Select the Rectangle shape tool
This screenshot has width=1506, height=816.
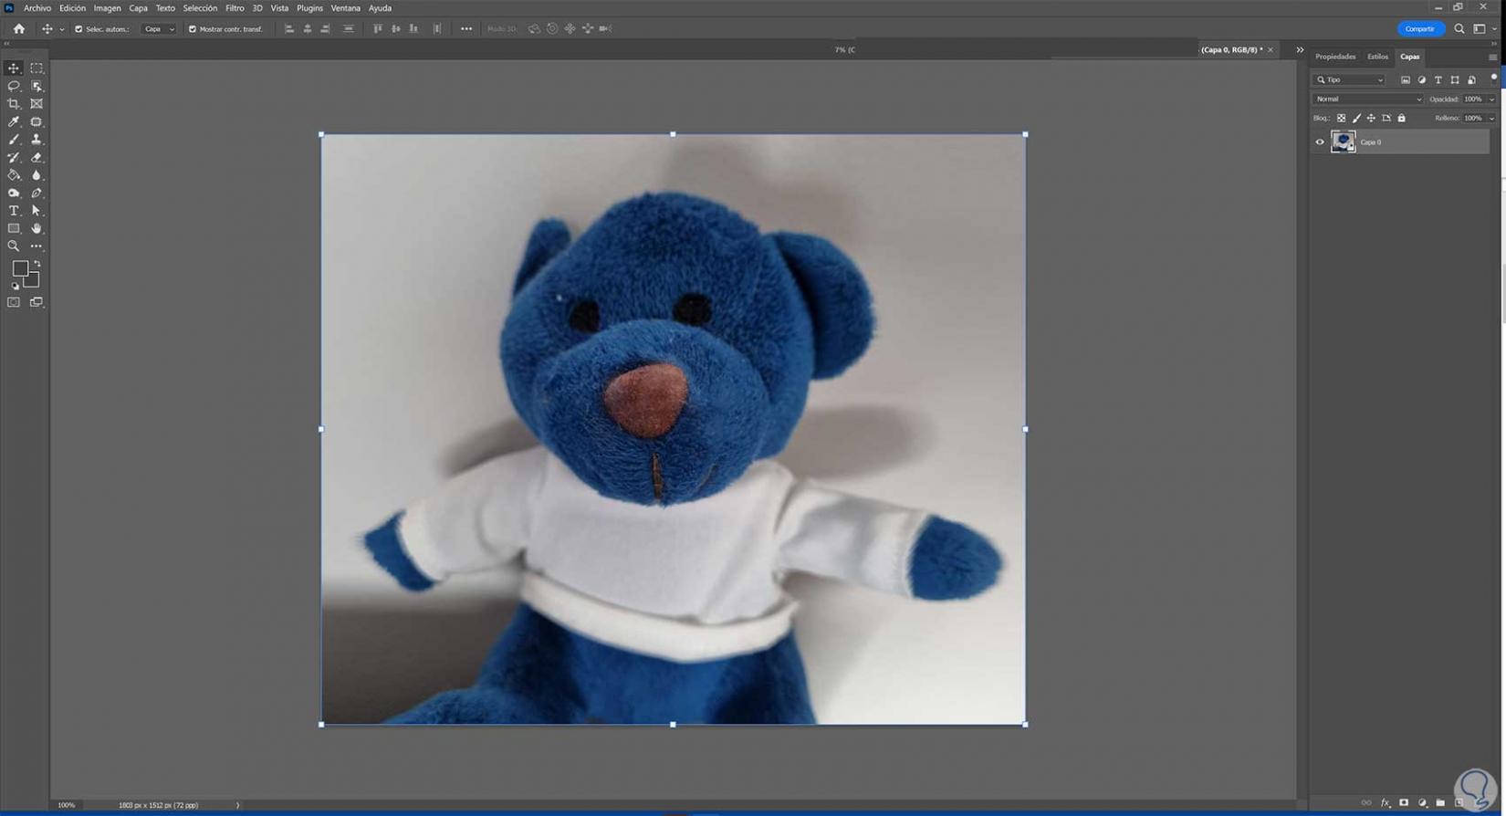[14, 228]
